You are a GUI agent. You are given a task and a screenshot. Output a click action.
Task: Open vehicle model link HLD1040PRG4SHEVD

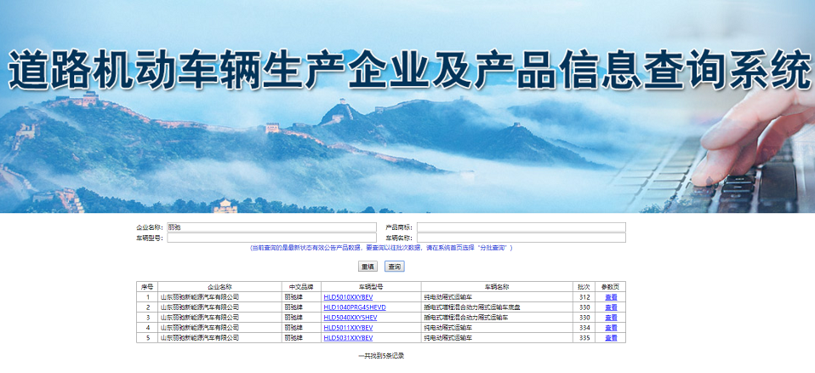(355, 307)
